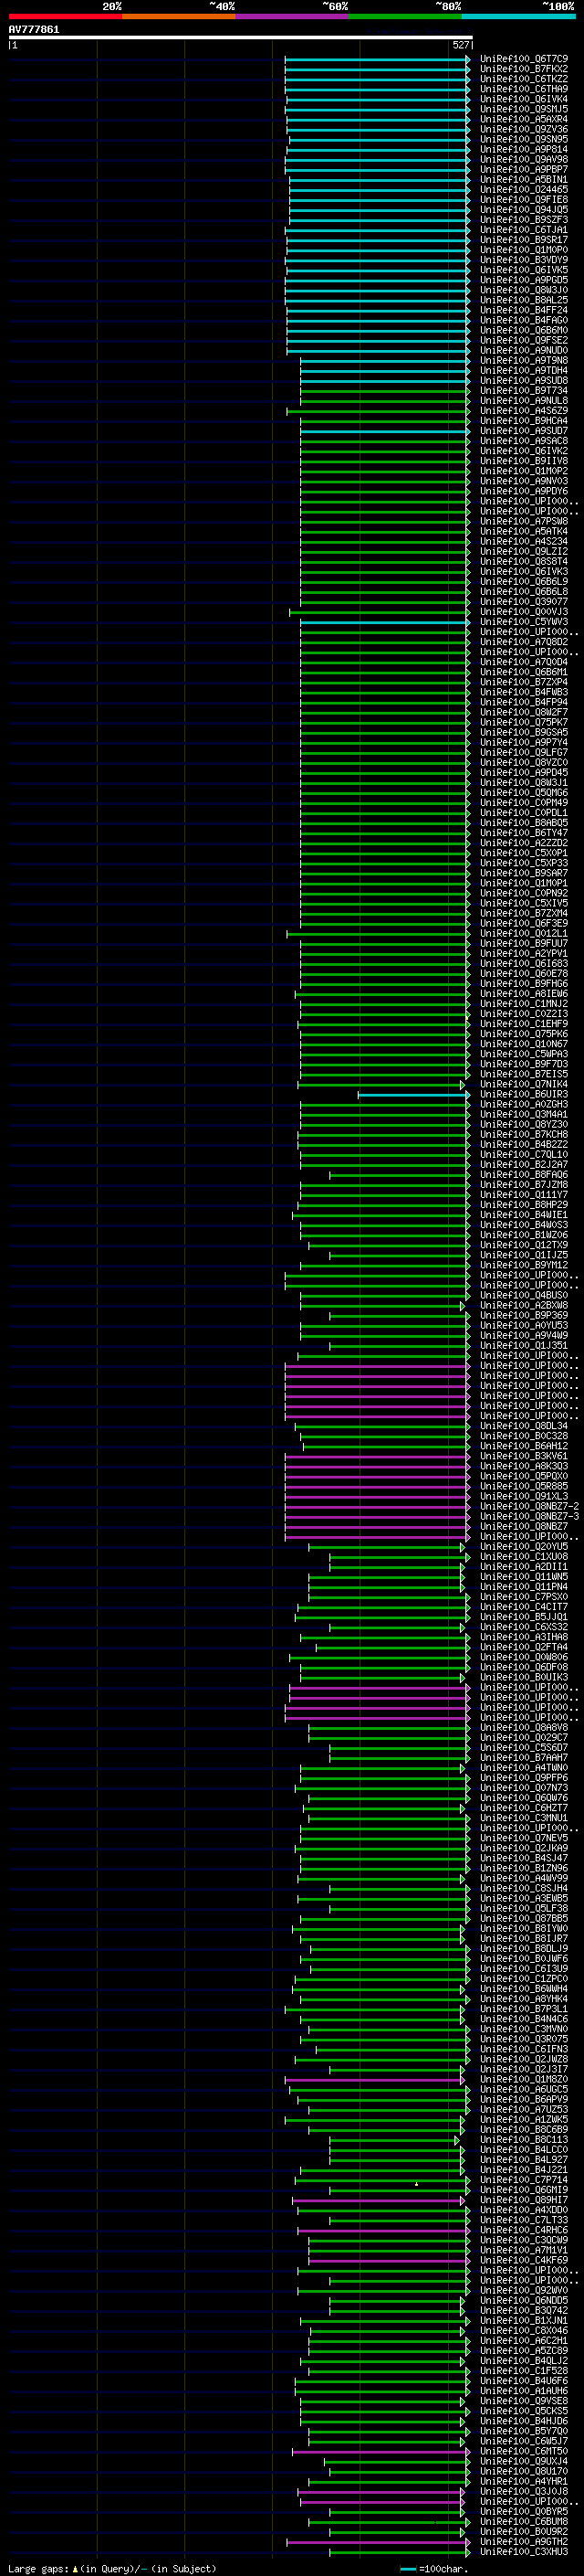Select hit label UniRef100_B8AL25
This screenshot has width=584, height=2576.
pyautogui.click(x=524, y=300)
